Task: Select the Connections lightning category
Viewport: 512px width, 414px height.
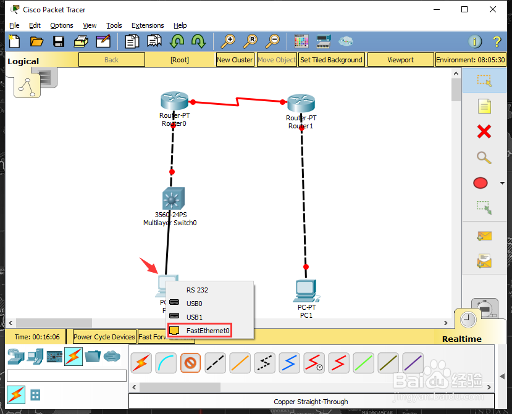Action: tap(73, 356)
